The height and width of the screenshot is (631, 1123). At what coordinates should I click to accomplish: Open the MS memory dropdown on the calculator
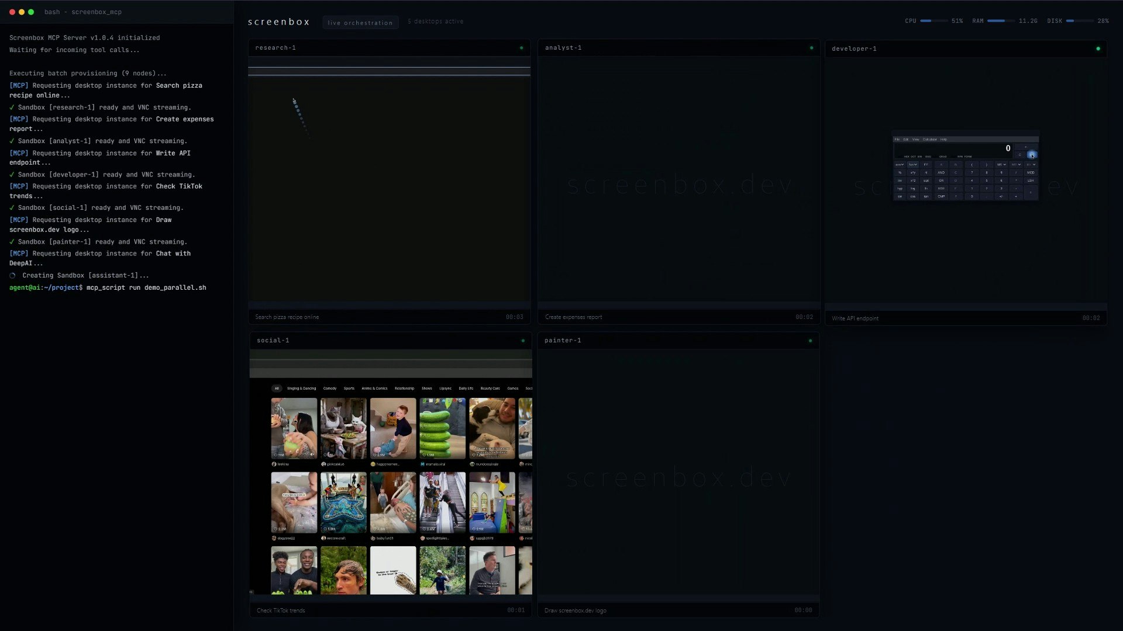pyautogui.click(x=1001, y=165)
